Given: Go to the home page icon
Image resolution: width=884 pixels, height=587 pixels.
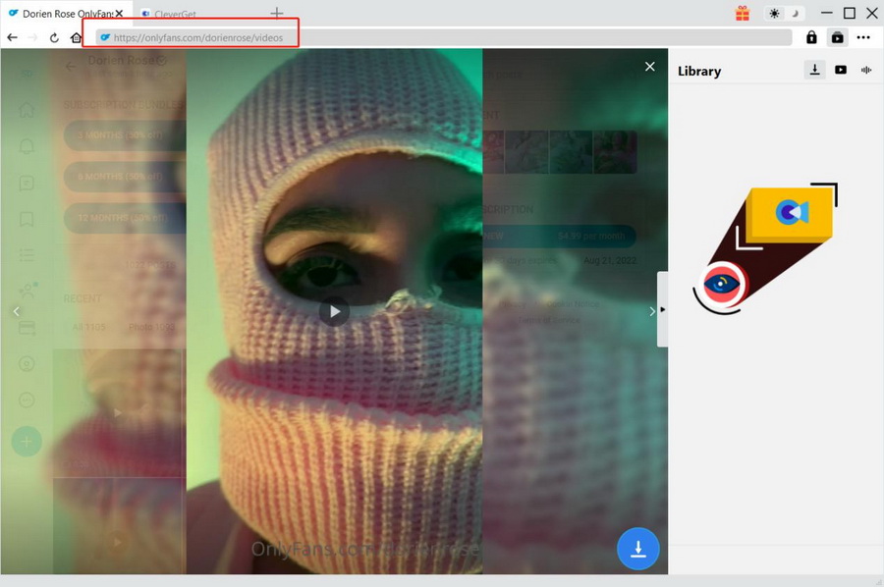Looking at the screenshot, I should [77, 37].
